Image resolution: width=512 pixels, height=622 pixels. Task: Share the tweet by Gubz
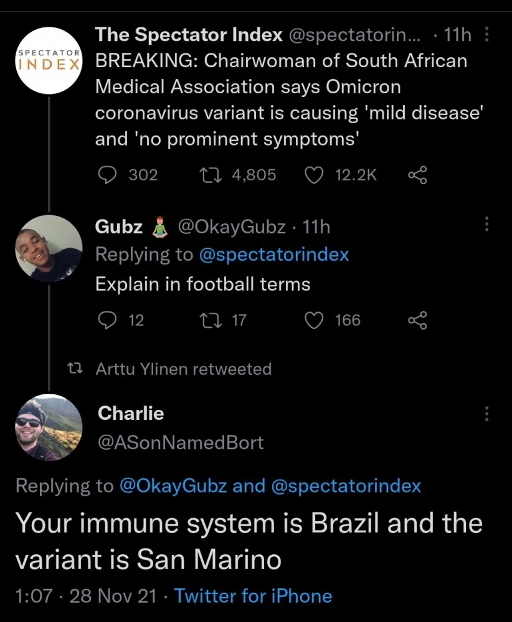417,320
